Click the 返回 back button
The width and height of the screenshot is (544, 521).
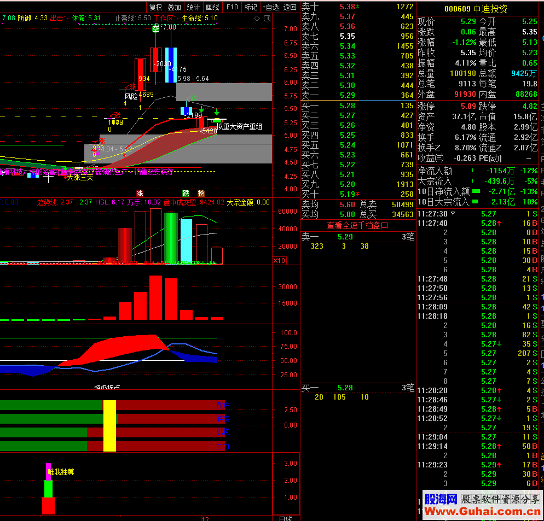coord(290,7)
